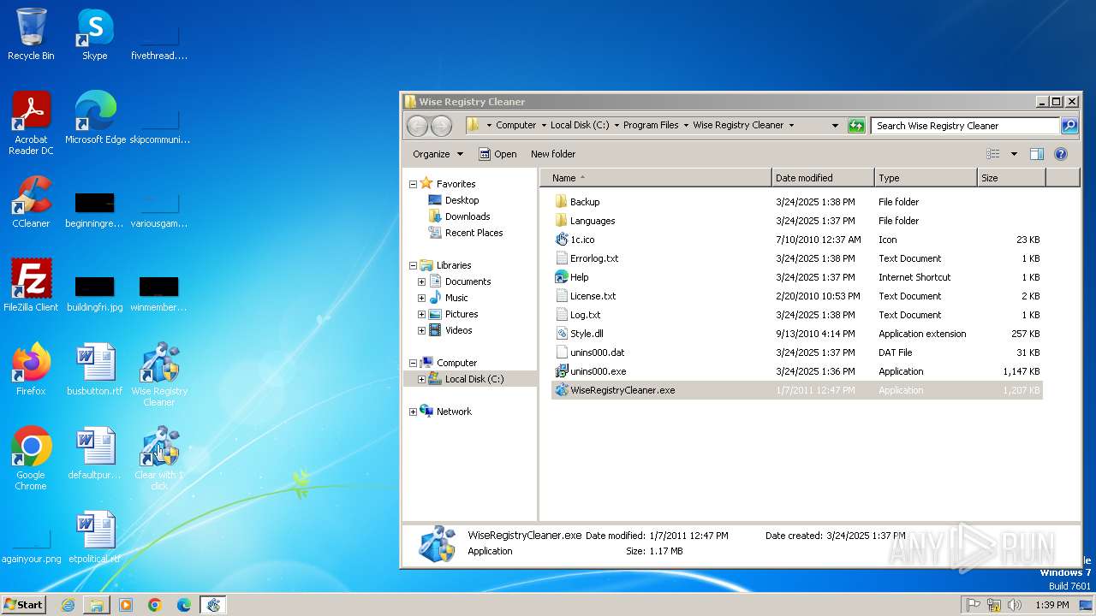Expand the Music library node

point(421,298)
